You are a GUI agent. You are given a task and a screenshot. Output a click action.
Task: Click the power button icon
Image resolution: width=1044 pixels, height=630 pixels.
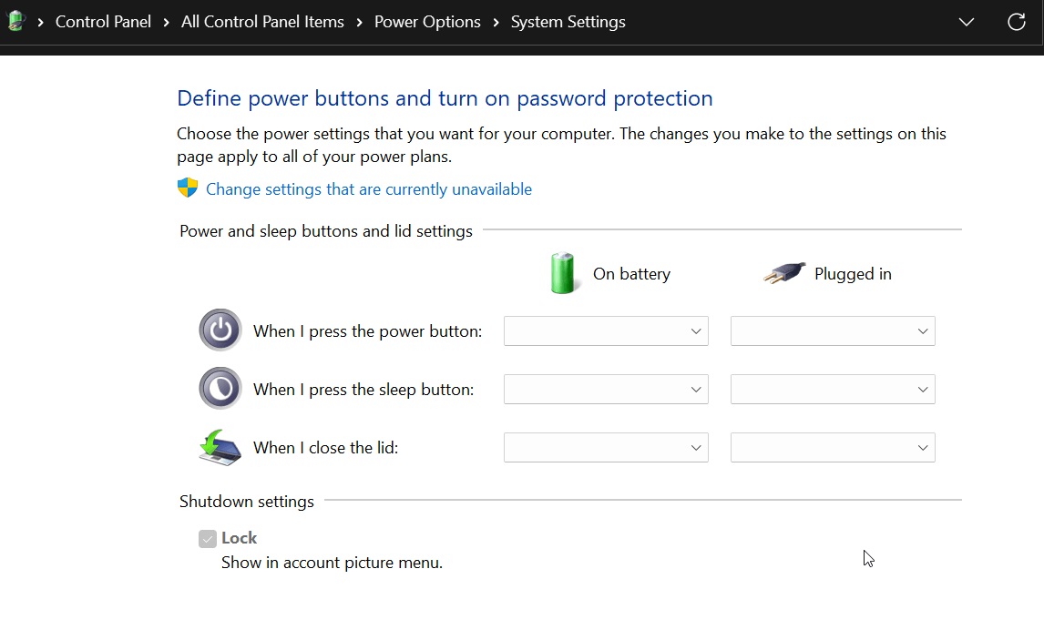220,330
